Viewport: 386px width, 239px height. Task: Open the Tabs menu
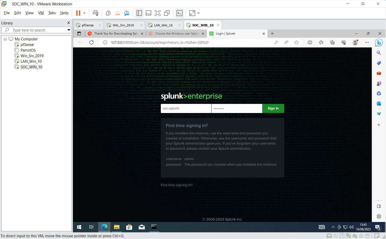(52, 13)
